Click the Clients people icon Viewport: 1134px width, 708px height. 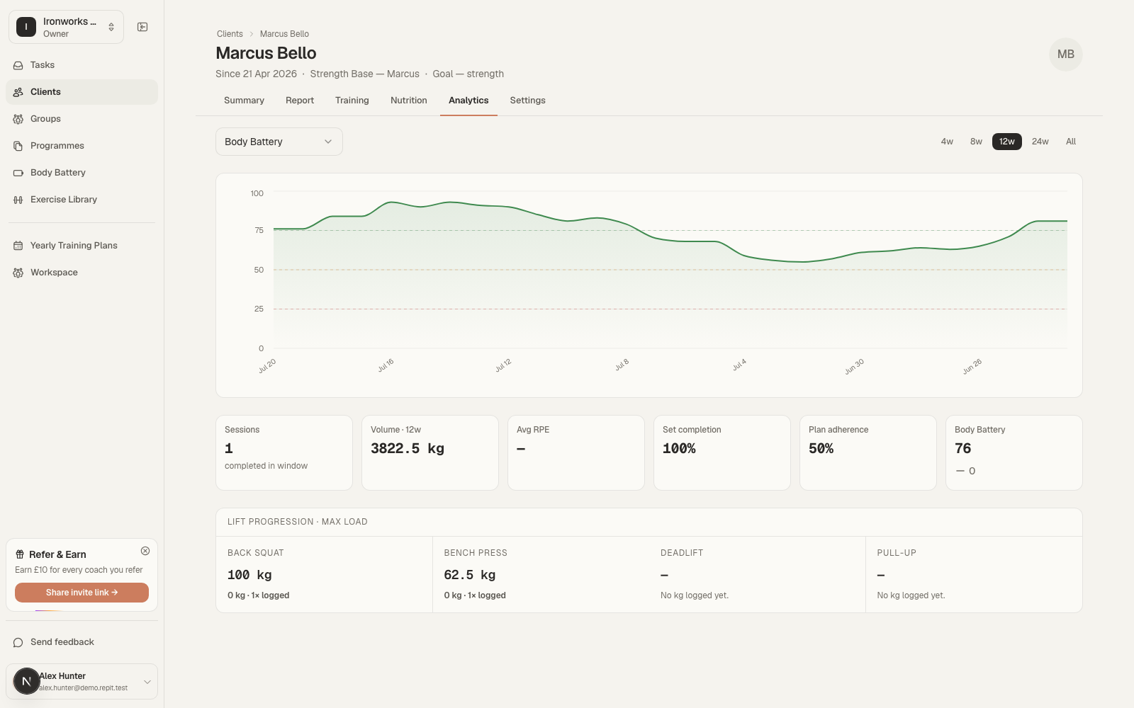click(x=18, y=92)
